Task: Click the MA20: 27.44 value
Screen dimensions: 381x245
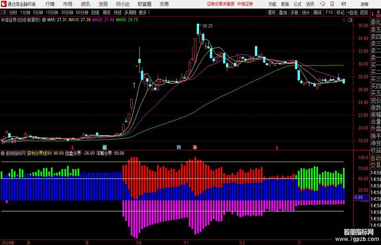Action: pyautogui.click(x=103, y=20)
